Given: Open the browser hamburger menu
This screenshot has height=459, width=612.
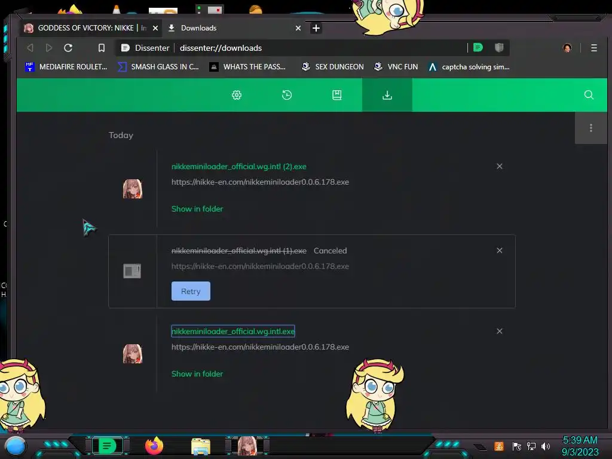Looking at the screenshot, I should tap(594, 48).
